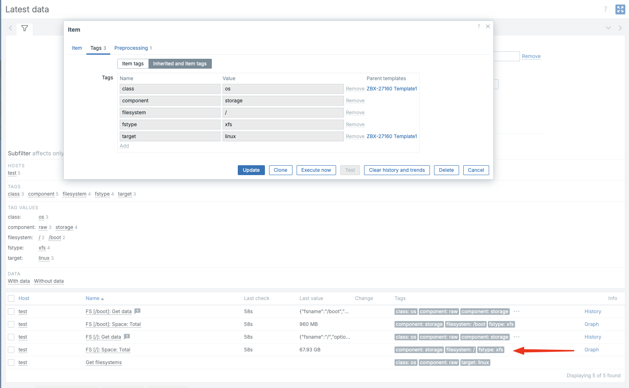
Task: Open description icon for FS [/]: Get data
Action: pyautogui.click(x=127, y=337)
